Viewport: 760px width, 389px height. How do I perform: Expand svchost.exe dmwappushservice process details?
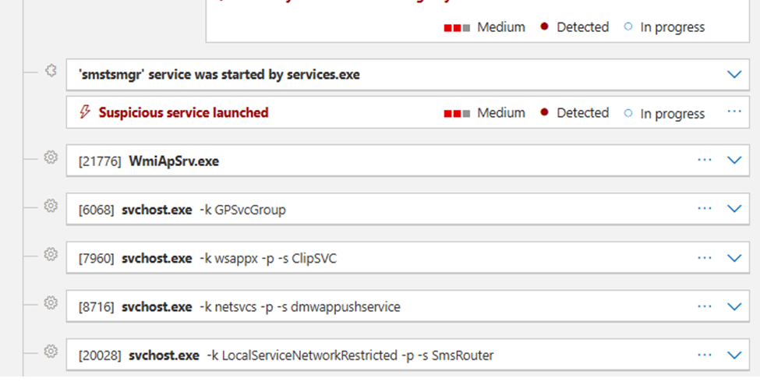(733, 306)
